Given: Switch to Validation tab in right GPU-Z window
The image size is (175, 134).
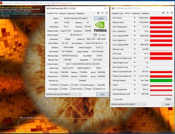Looking at the screenshot, I should (145, 13).
